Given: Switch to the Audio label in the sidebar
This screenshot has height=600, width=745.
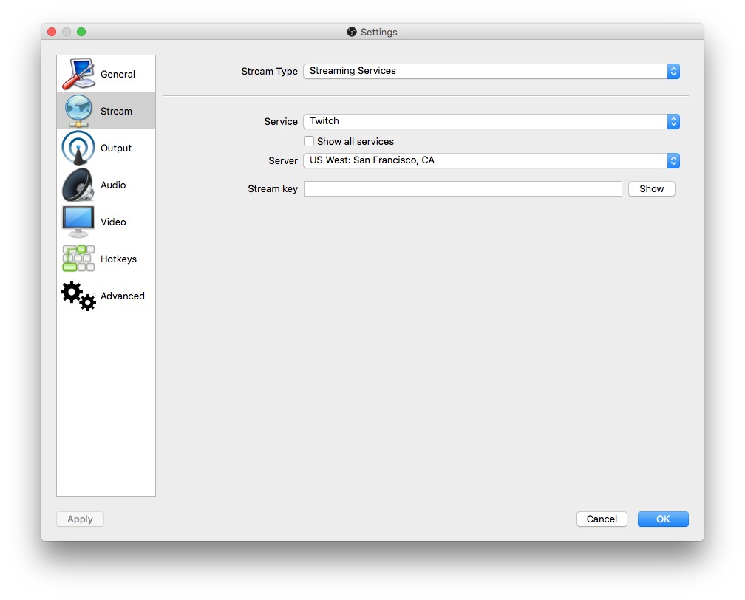Looking at the screenshot, I should coord(113,185).
